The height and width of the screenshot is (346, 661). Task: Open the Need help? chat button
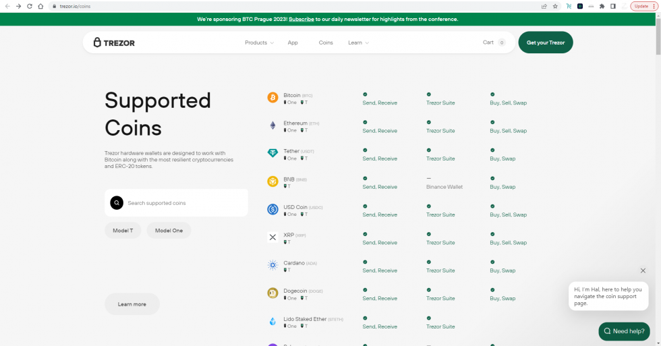point(624,331)
